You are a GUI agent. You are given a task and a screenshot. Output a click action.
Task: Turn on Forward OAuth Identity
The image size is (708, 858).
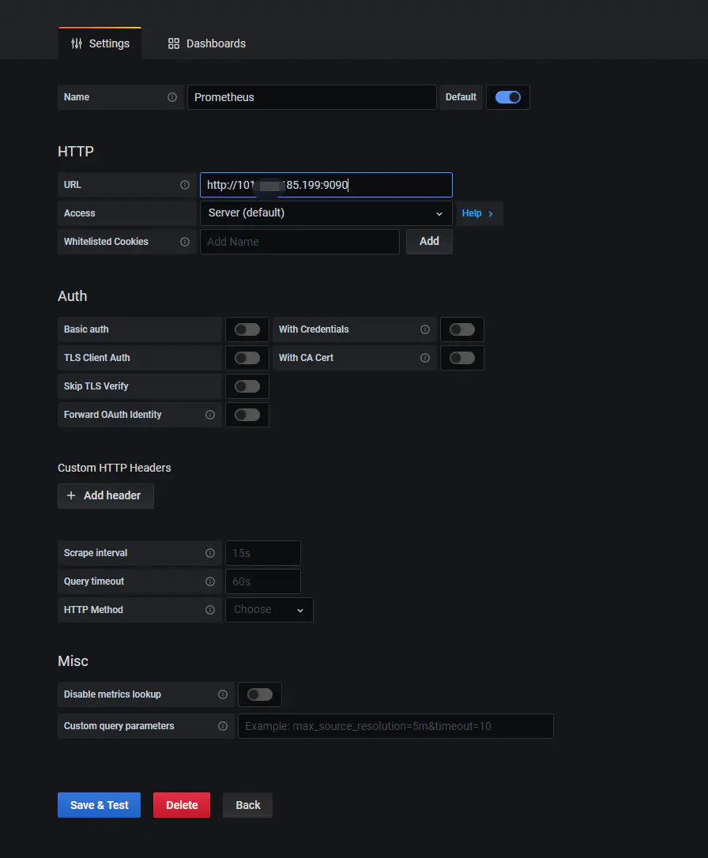[247, 415]
